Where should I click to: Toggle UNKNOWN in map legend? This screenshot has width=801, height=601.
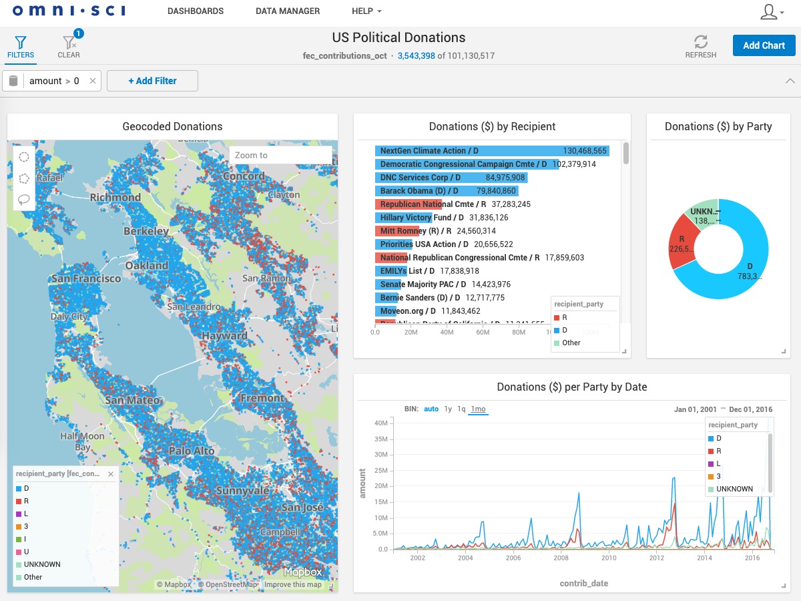(x=38, y=564)
